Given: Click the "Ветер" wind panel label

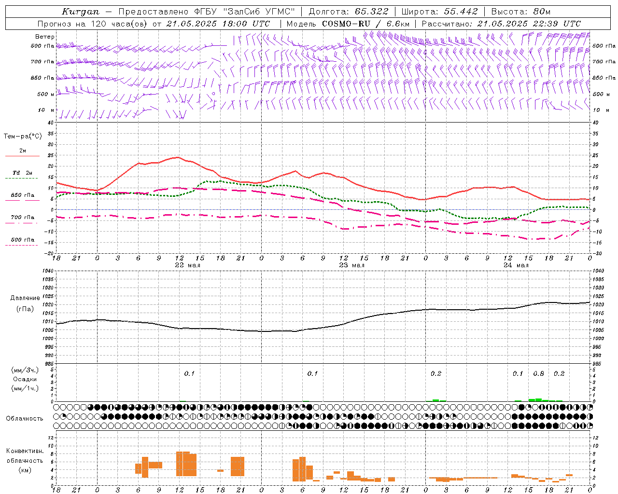Looking at the screenshot, I should coord(45,37).
